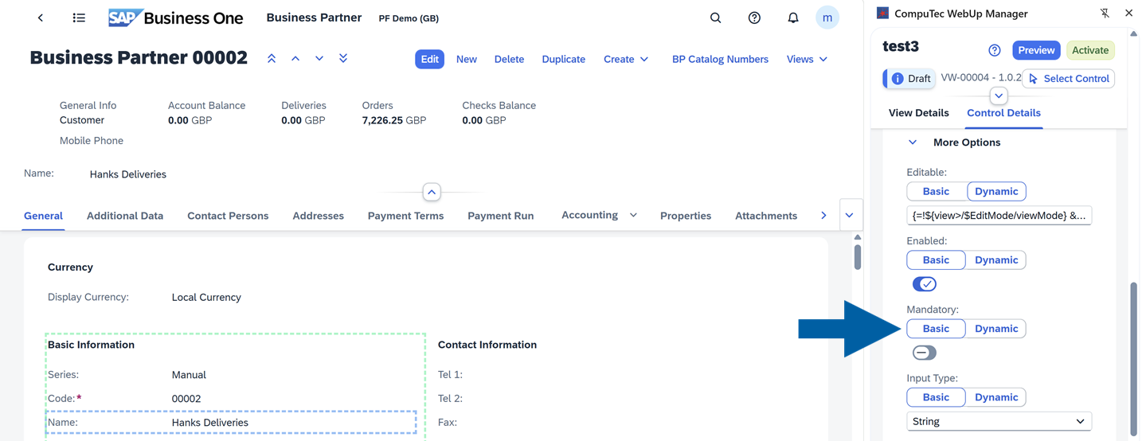The image size is (1146, 441).
Task: Set Editable mode to Basic
Action: pos(936,191)
